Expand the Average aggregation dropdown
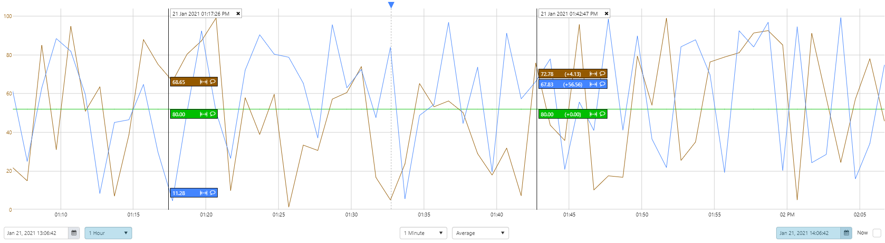This screenshot has width=885, height=243. (x=480, y=233)
